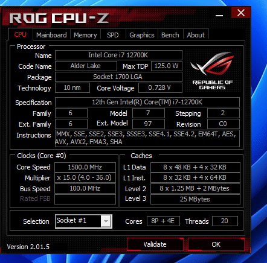
Task: Minimize the ROG CPU-Z window
Action: pos(219,16)
